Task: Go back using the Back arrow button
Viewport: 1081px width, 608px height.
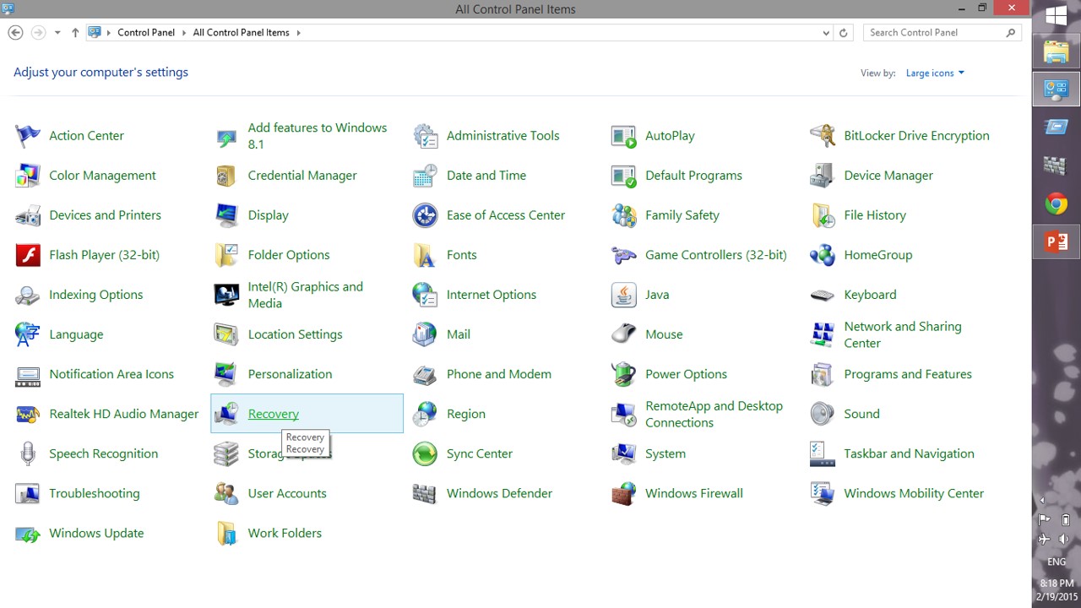Action: [15, 33]
